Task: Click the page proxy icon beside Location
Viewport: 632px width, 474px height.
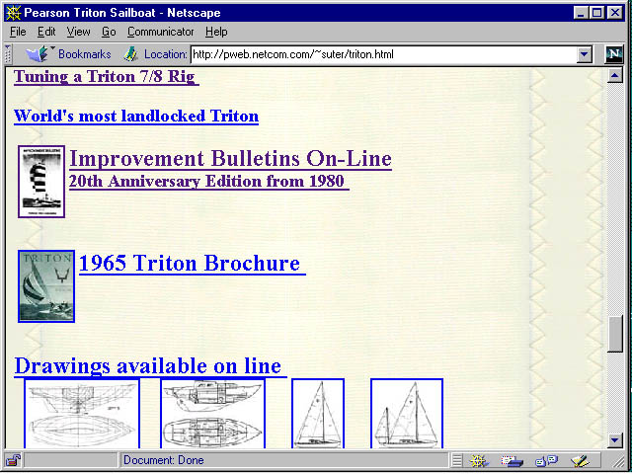Action: pos(130,54)
